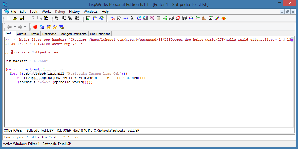Go back with the left arrow button

tap(9, 27)
